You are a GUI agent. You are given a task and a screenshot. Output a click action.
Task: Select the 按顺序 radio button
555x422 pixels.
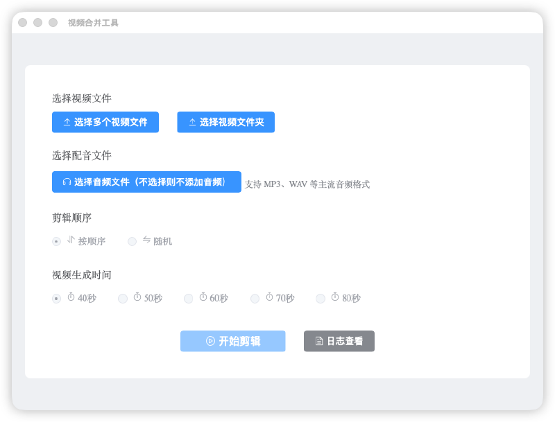point(56,241)
